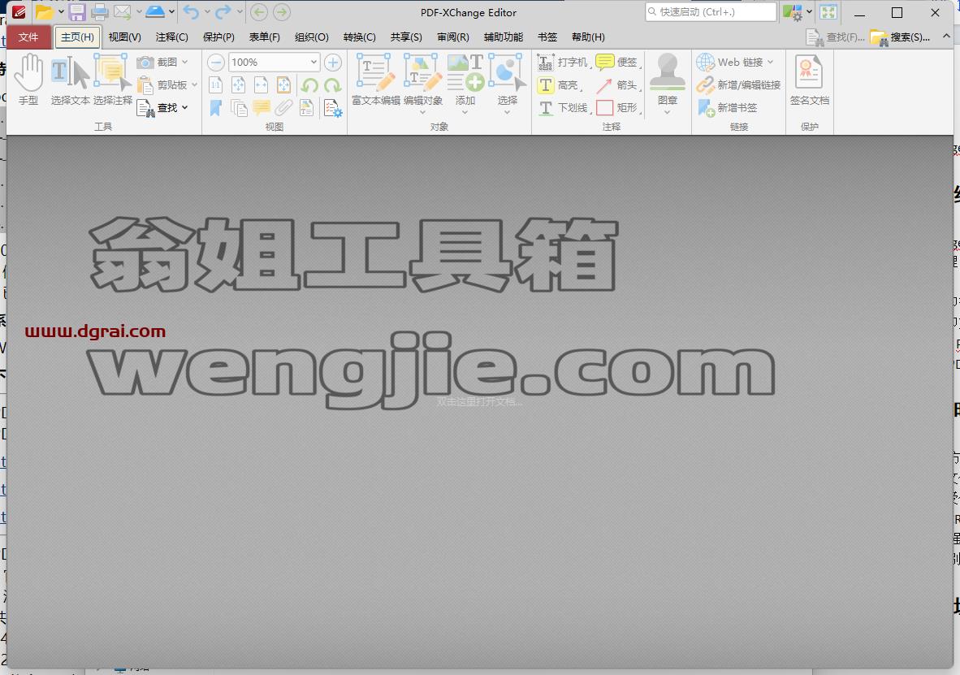Screen dimensions: 960x675
Task: Click the Actual Size 1:1 page icon
Action: (x=215, y=85)
